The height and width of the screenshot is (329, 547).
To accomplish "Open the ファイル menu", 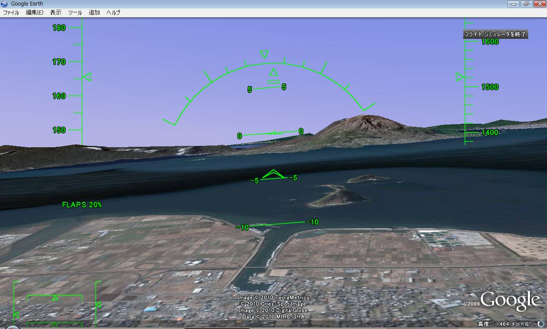I will pyautogui.click(x=11, y=13).
